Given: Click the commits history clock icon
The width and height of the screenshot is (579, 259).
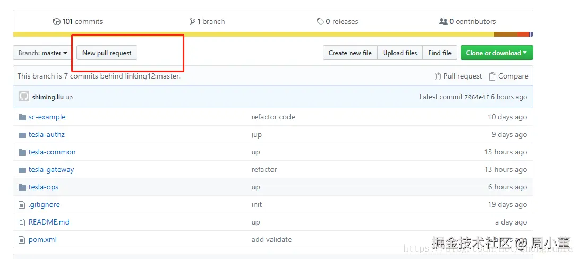Looking at the screenshot, I should 56,22.
